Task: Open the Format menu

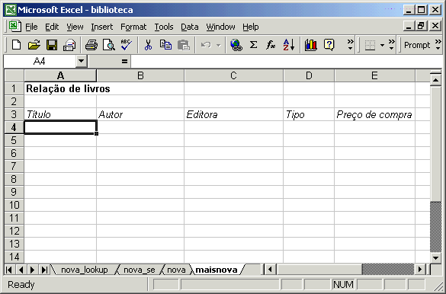Action: pyautogui.click(x=133, y=27)
